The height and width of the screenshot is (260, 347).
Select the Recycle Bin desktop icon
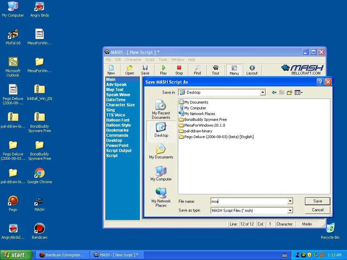pos(330,231)
